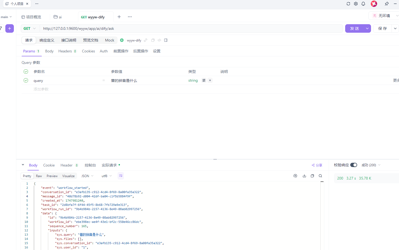Open the Auth tab
Viewport: 399px width, 250px height.
point(104,51)
